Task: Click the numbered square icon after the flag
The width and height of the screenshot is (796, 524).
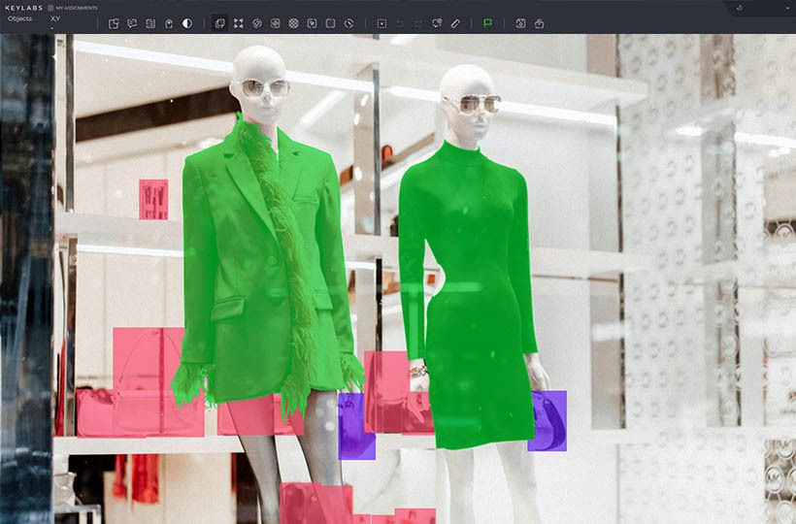Action: [520, 23]
